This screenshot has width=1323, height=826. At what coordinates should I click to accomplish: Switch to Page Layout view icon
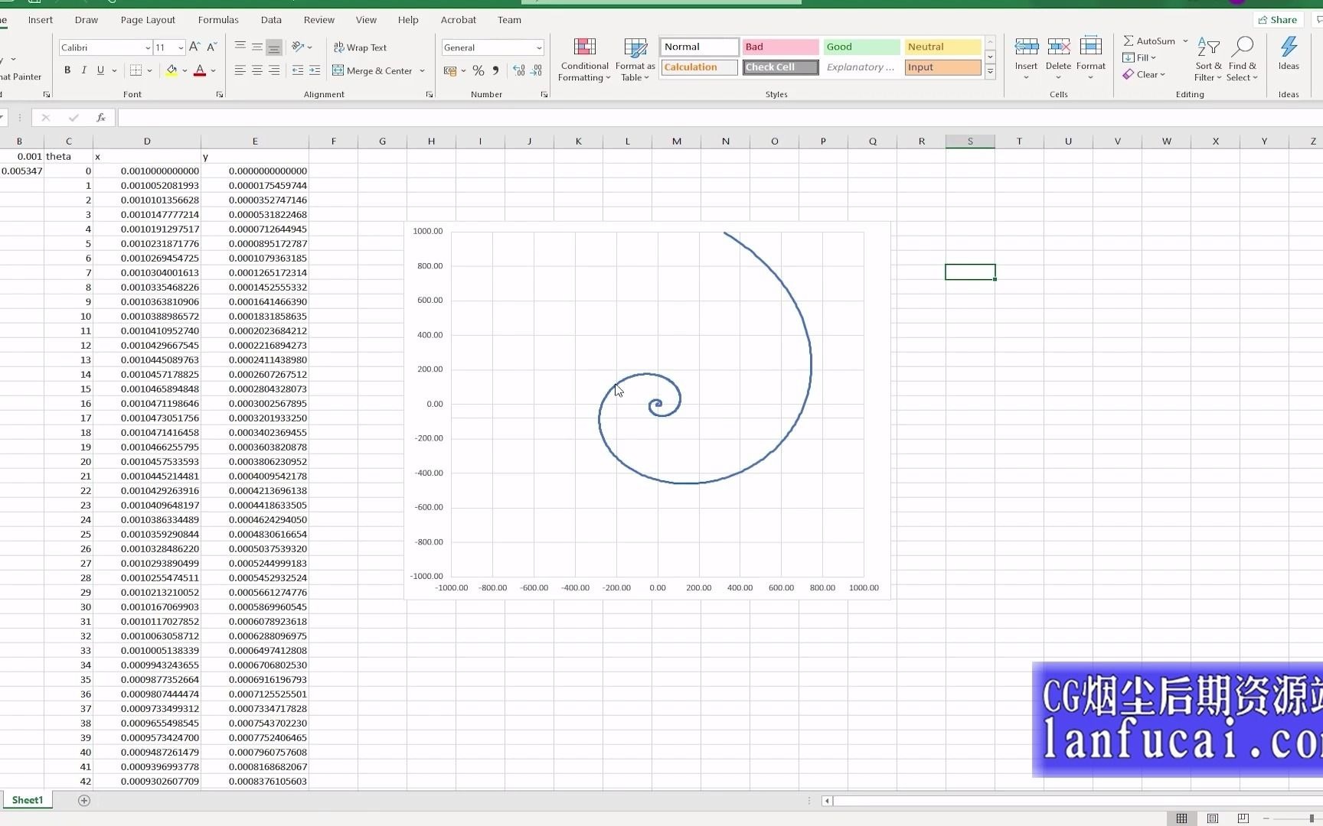pos(1213,818)
